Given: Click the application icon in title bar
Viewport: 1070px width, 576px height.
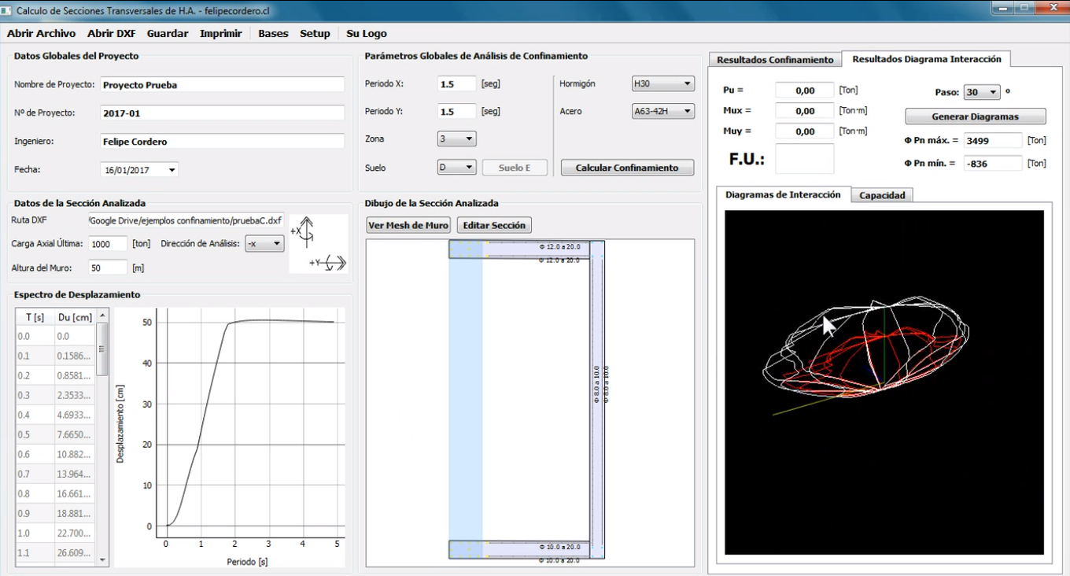Looking at the screenshot, I should pyautogui.click(x=7, y=11).
